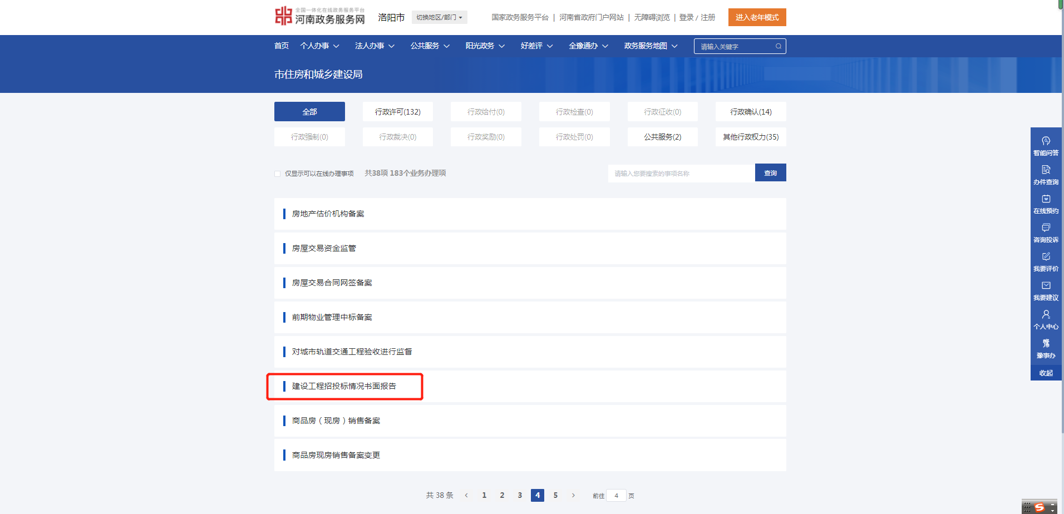Click the 在线预约 sidebar icon
Screen dimensions: 1064x514
pos(1046,199)
